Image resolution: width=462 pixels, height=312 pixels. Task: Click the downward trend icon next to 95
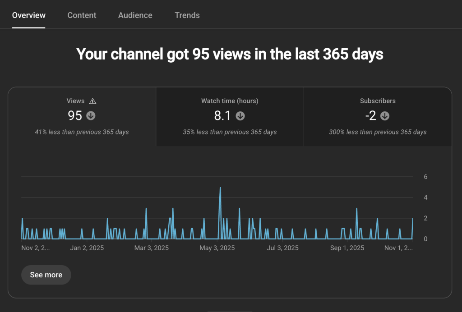(90, 116)
